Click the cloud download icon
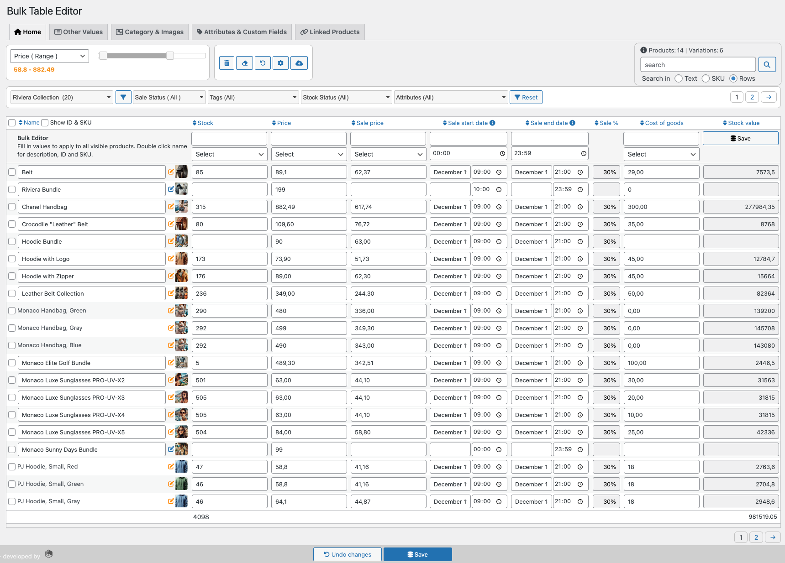785x563 pixels. [299, 63]
